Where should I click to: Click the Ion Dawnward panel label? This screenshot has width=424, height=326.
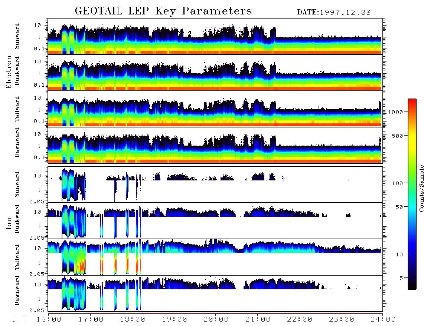coord(17,290)
